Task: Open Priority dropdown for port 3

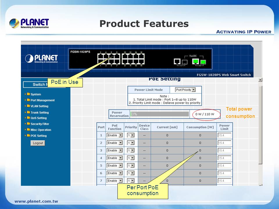Action: 130,150
